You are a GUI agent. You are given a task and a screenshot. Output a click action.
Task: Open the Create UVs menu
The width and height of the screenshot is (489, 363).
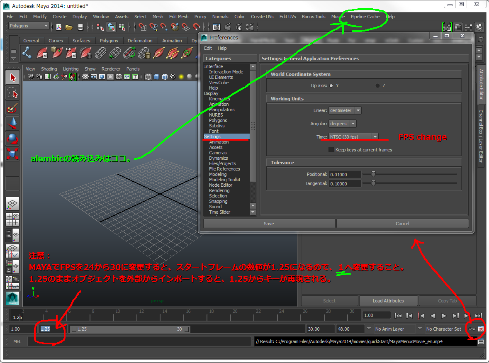pos(262,17)
